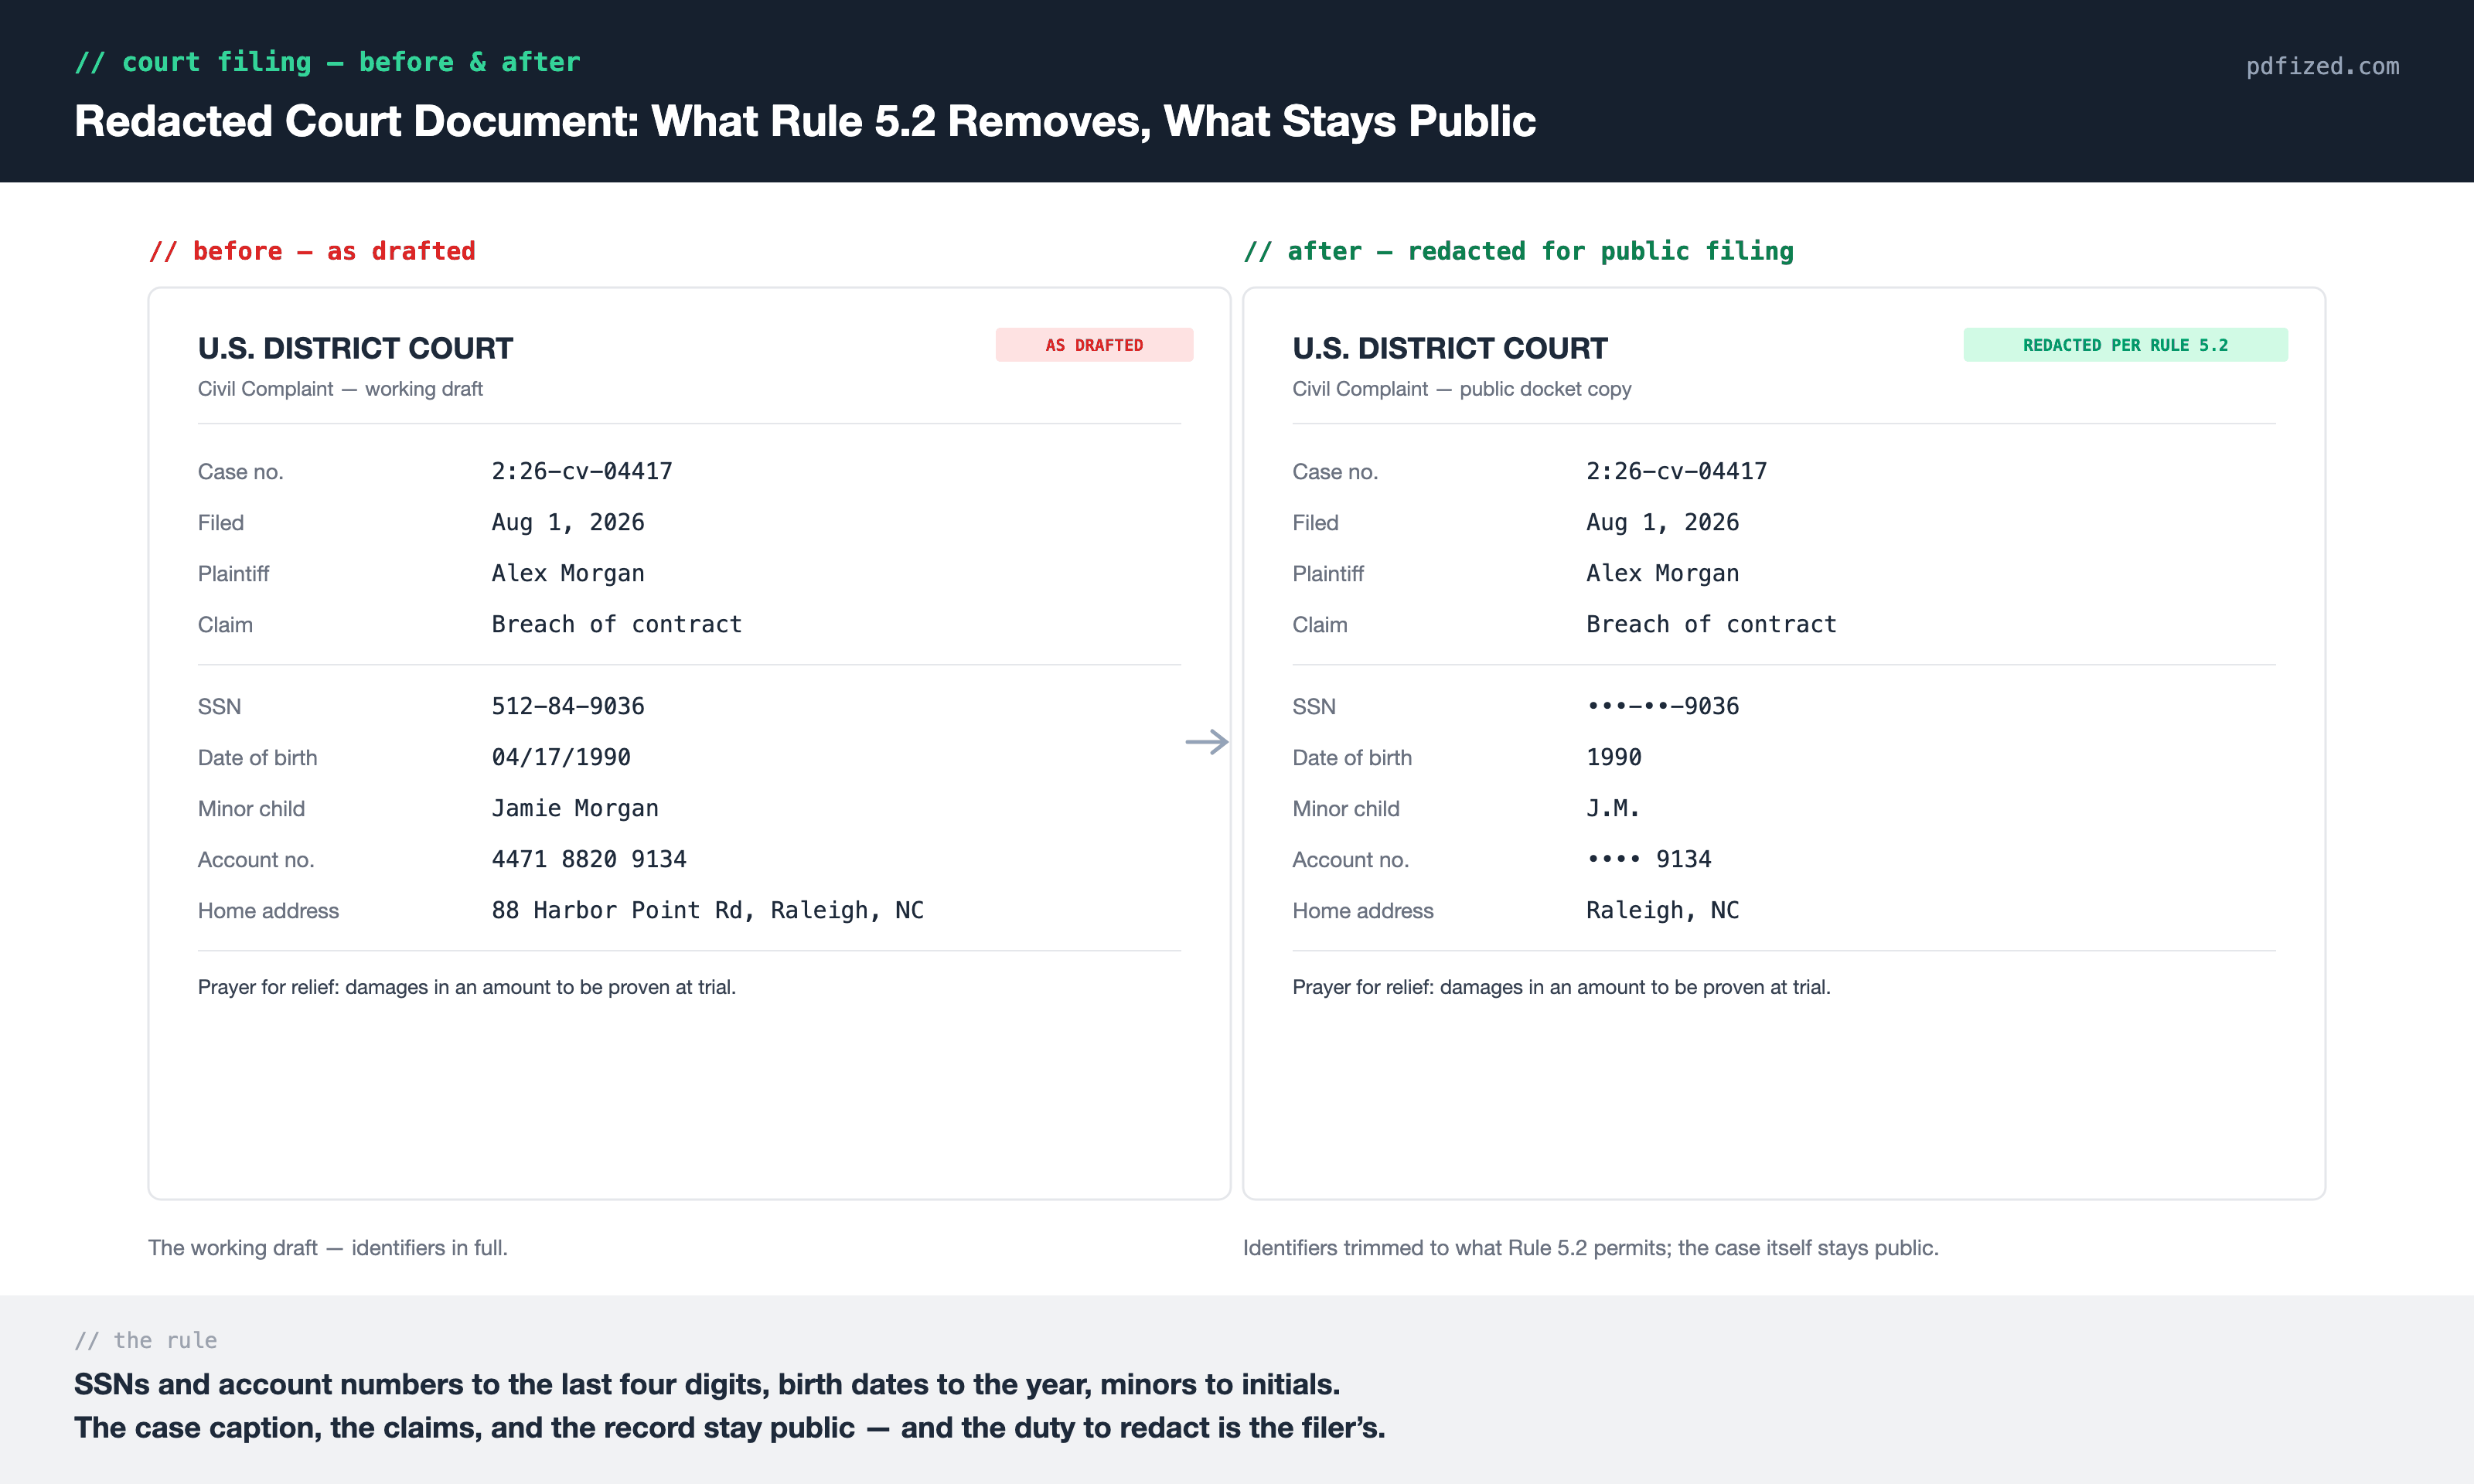Click the minor child name Jamie Morgan

(x=575, y=808)
